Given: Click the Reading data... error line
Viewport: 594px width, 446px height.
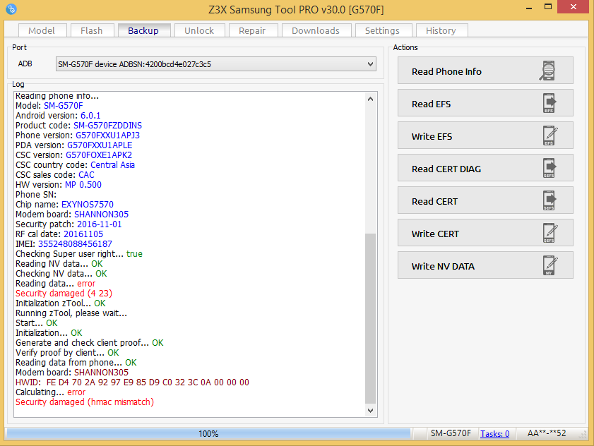Looking at the screenshot, I should coord(55,284).
